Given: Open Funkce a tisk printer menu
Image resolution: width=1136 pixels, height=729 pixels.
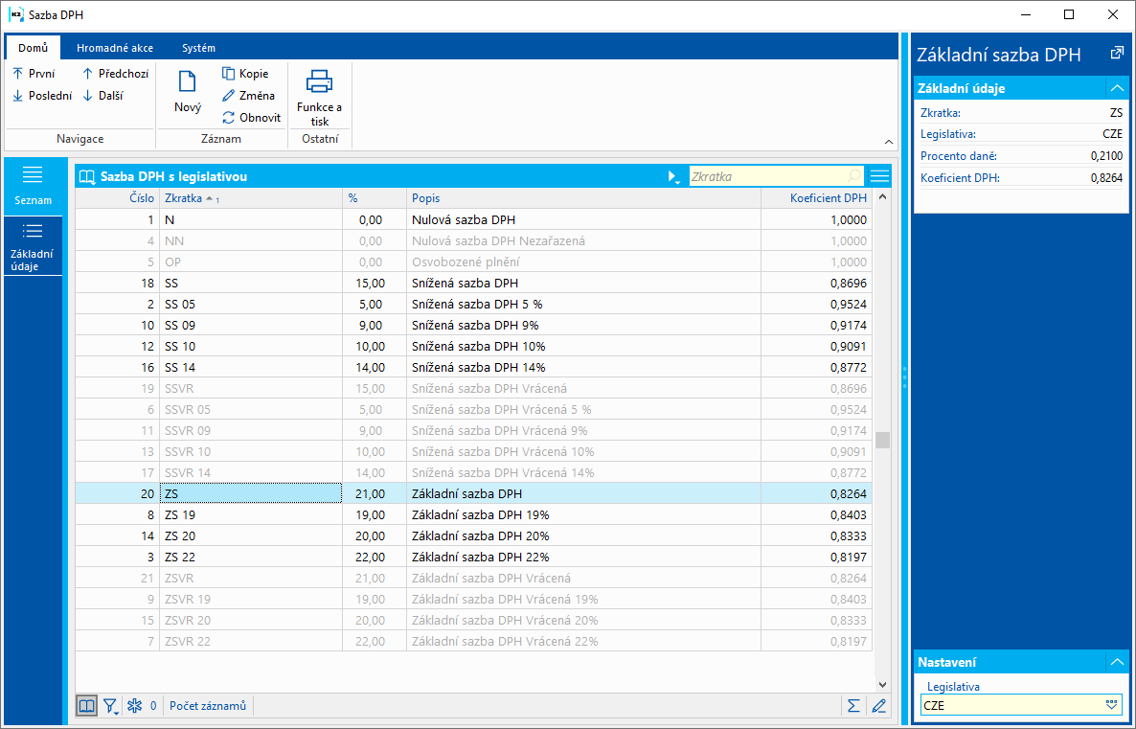Looking at the screenshot, I should [x=320, y=97].
